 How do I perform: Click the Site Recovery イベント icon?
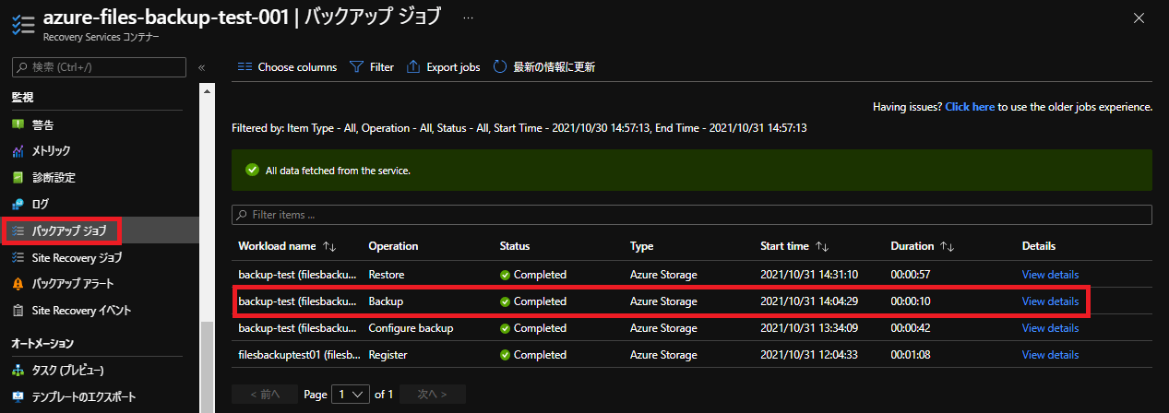[18, 311]
